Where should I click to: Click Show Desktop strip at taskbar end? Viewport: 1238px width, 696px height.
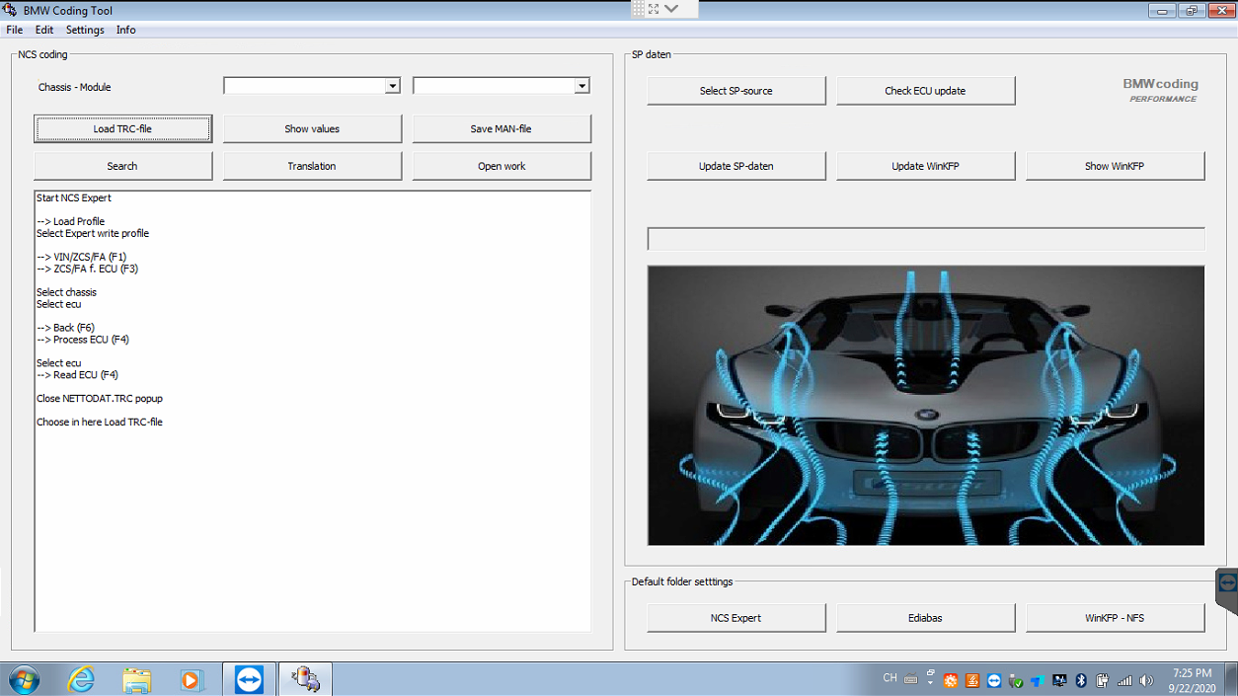(1231, 679)
